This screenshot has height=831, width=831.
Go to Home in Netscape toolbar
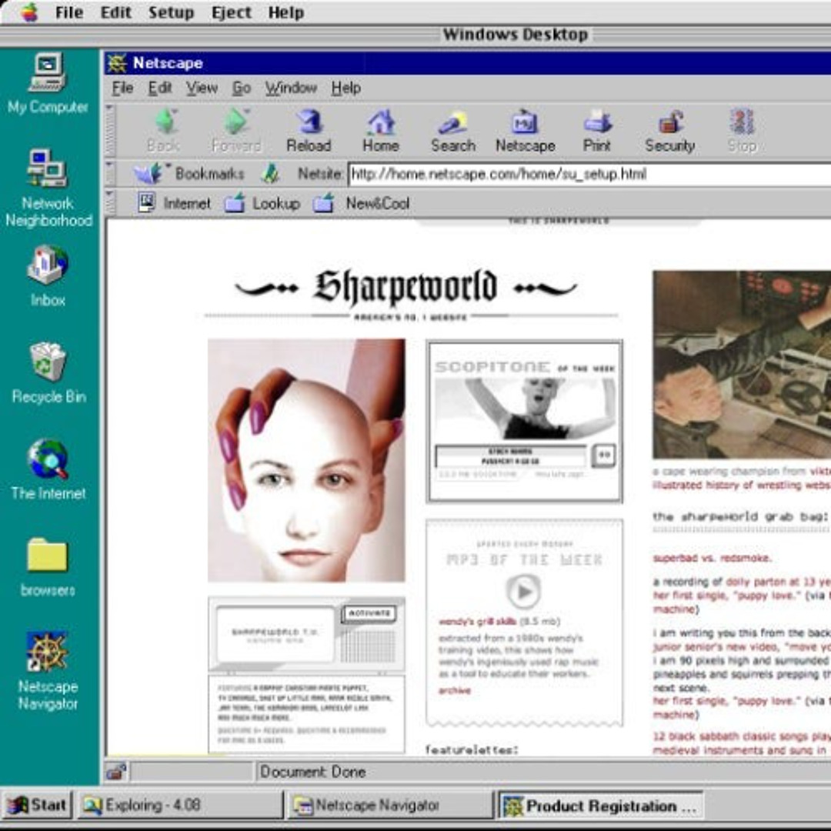(381, 130)
